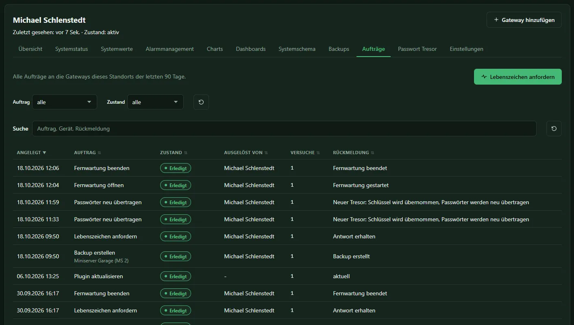Open the Auftrag filter dropdown
The image size is (574, 325).
65,102
